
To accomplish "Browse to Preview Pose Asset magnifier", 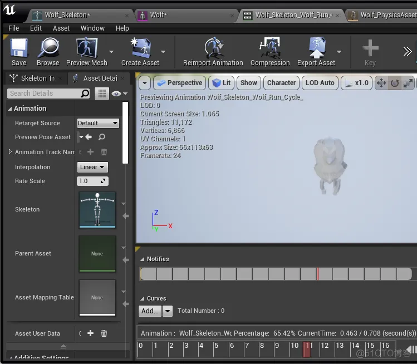I will 102,137.
